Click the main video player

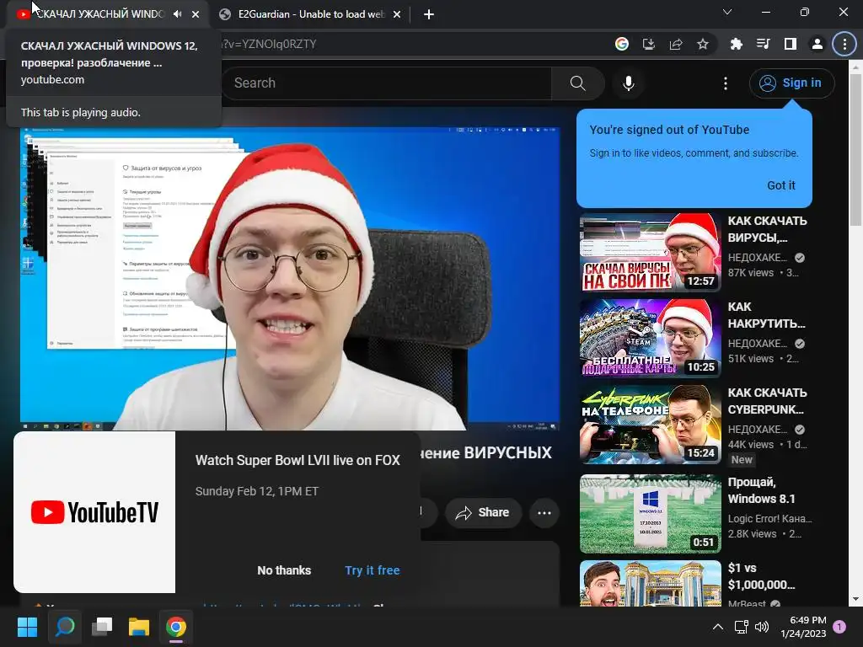(290, 278)
